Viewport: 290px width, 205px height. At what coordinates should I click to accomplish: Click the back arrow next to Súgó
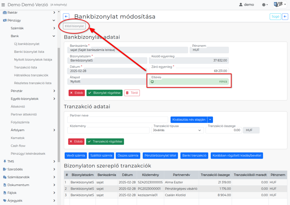pos(285,17)
